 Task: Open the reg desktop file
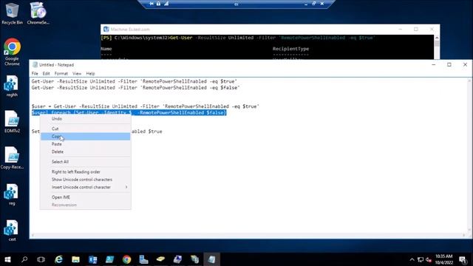tap(12, 195)
